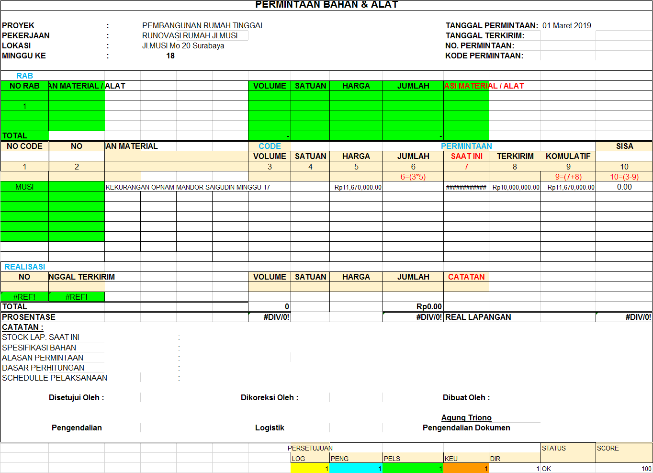This screenshot has height=473, width=653.
Task: Select the SCHEDULLE PELAKSANAAN row
Action: [x=55, y=378]
